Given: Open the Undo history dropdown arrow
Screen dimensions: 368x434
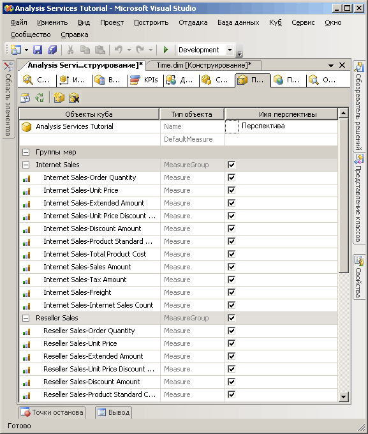Looking at the screenshot, I should 129,50.
